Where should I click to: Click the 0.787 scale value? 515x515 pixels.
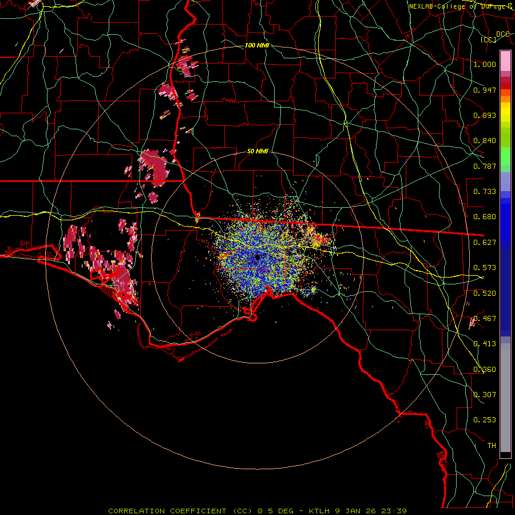485,166
